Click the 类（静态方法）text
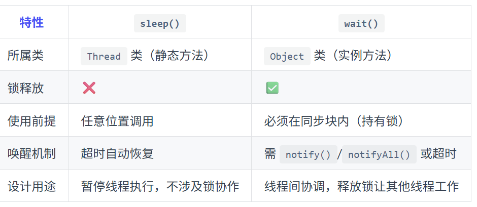The image size is (477, 207). (170, 56)
